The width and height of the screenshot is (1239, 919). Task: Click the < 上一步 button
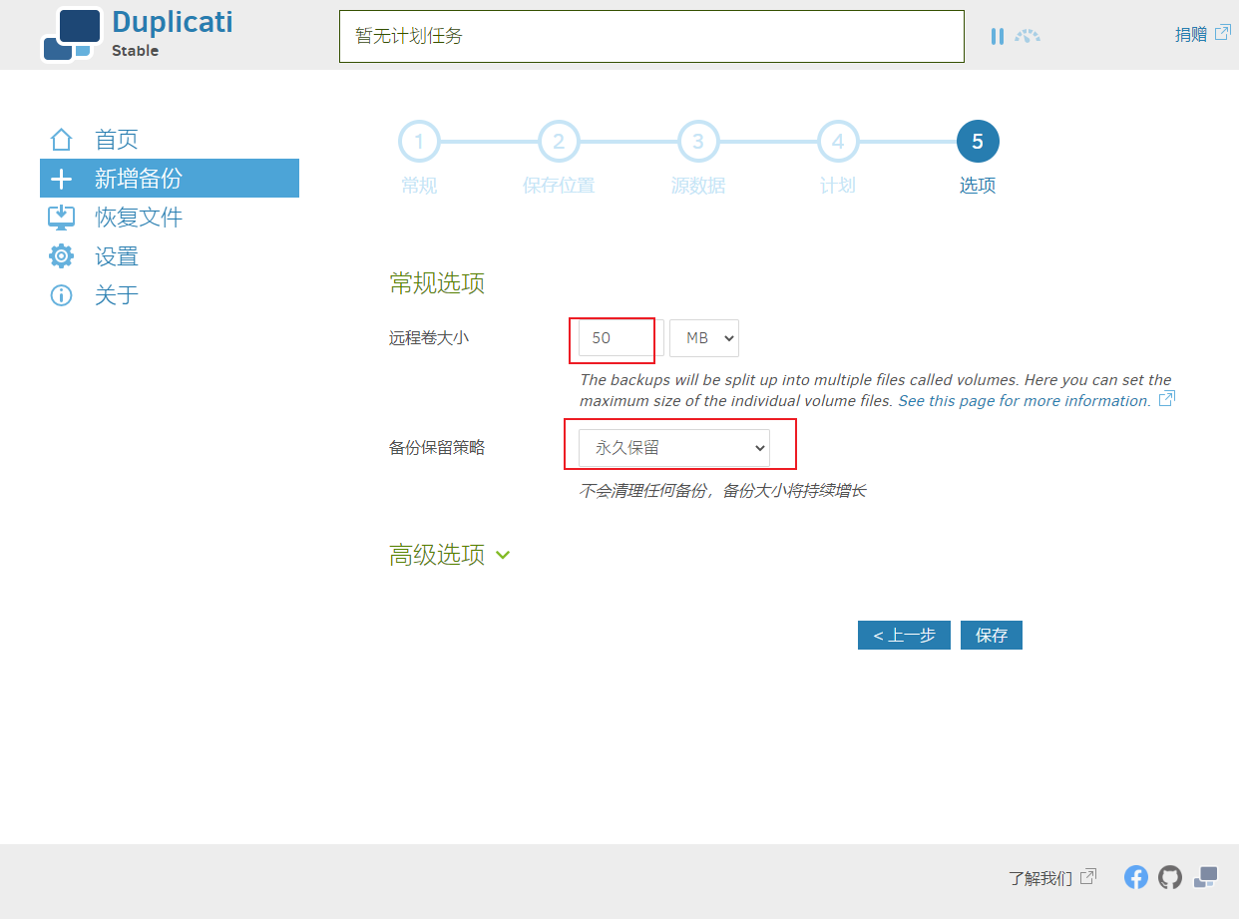[904, 636]
